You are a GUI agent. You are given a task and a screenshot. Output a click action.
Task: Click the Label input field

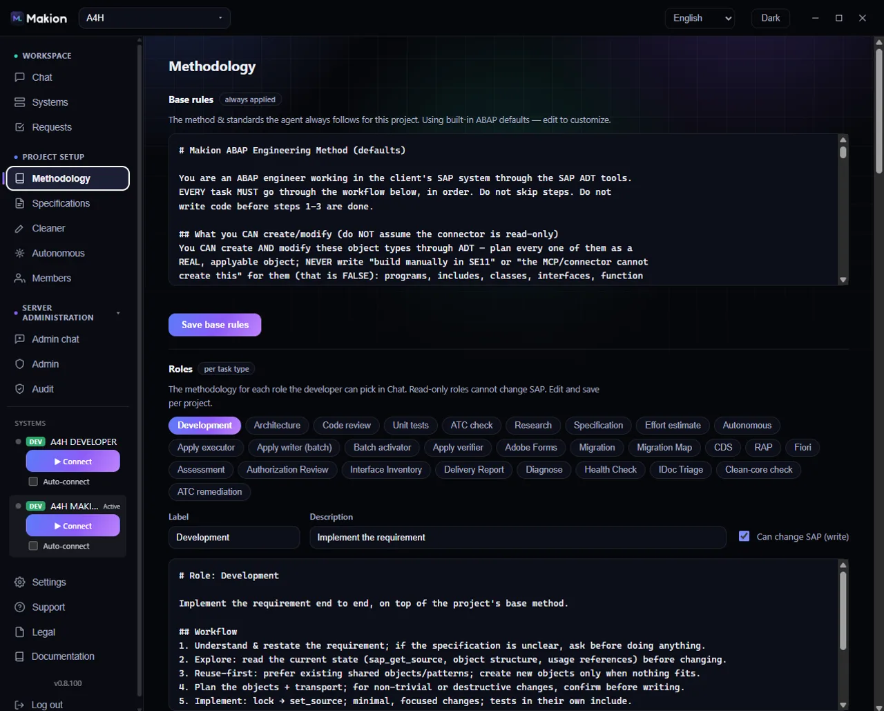[234, 538]
